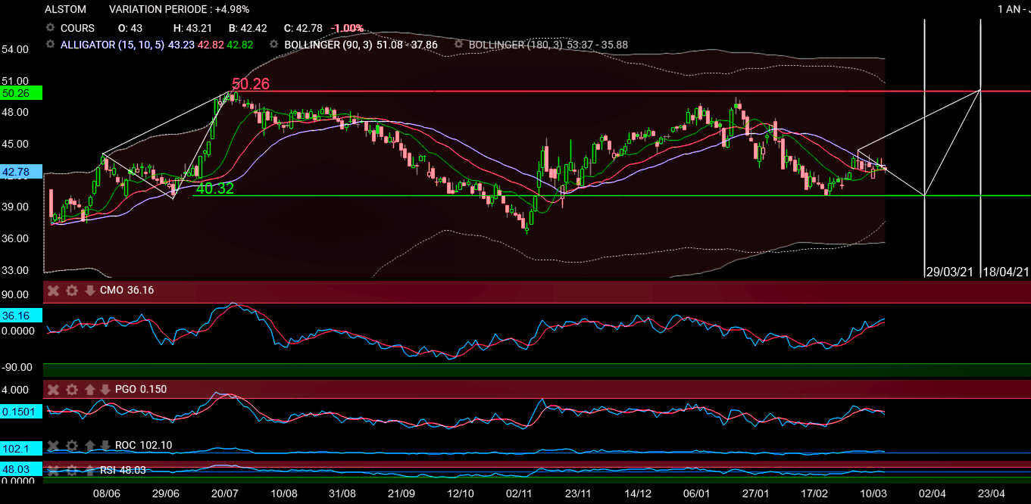Click the 29/03/21 vertical line label
1031x504 pixels.
click(951, 271)
